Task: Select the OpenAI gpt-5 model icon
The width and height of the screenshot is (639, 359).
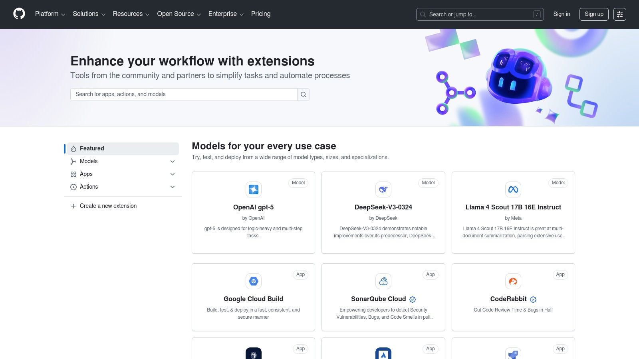Action: point(253,189)
